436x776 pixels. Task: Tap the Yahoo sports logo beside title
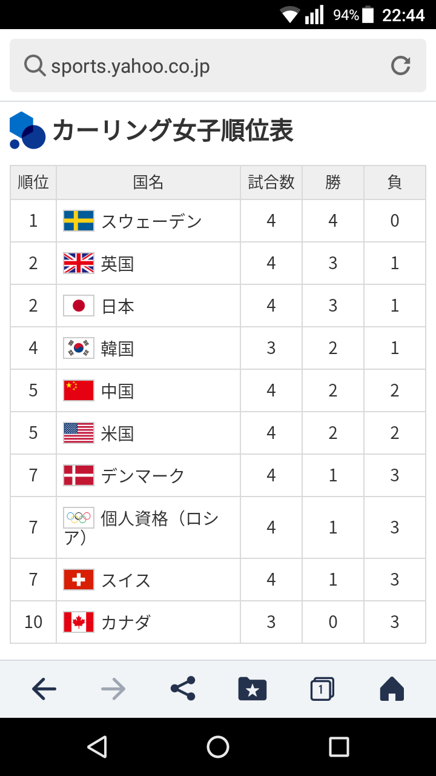27,130
